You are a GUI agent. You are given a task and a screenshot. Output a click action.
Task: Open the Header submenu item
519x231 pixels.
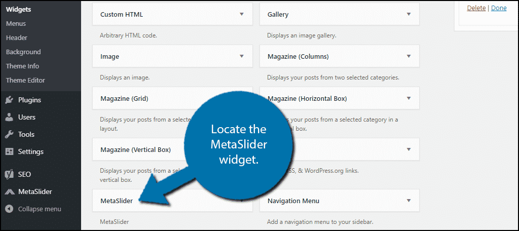(17, 37)
